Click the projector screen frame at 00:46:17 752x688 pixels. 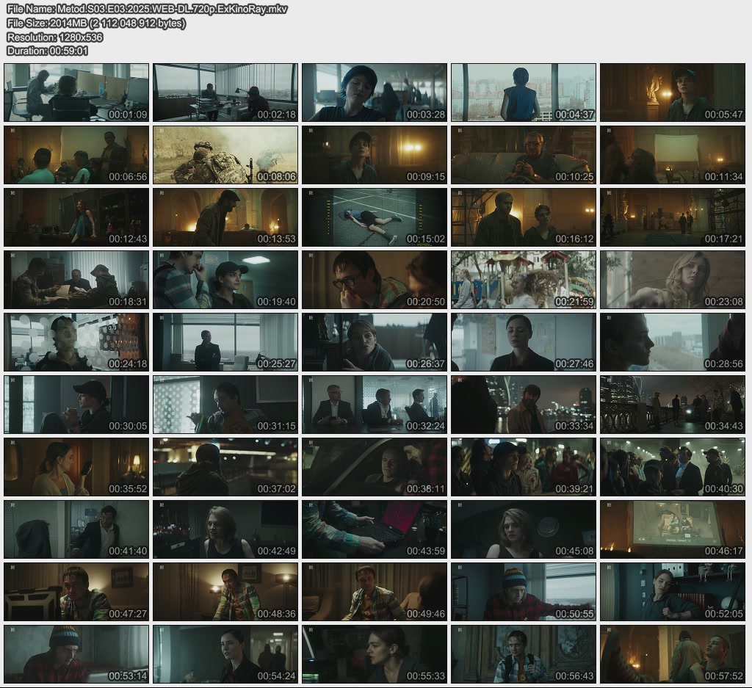click(673, 529)
